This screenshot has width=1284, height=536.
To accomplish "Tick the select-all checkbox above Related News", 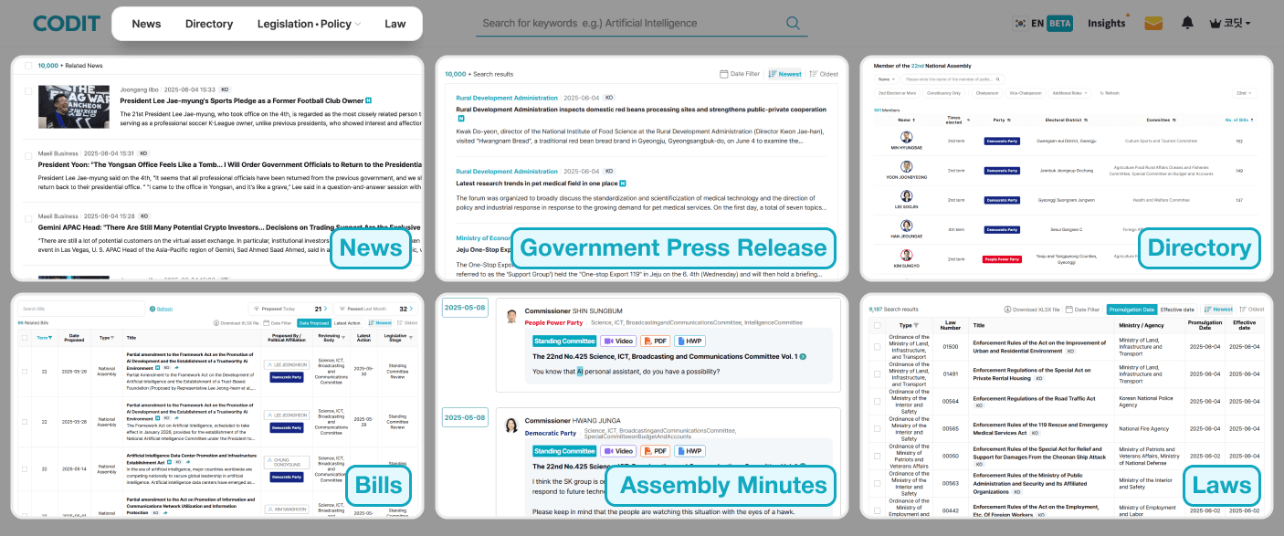I will 28,66.
